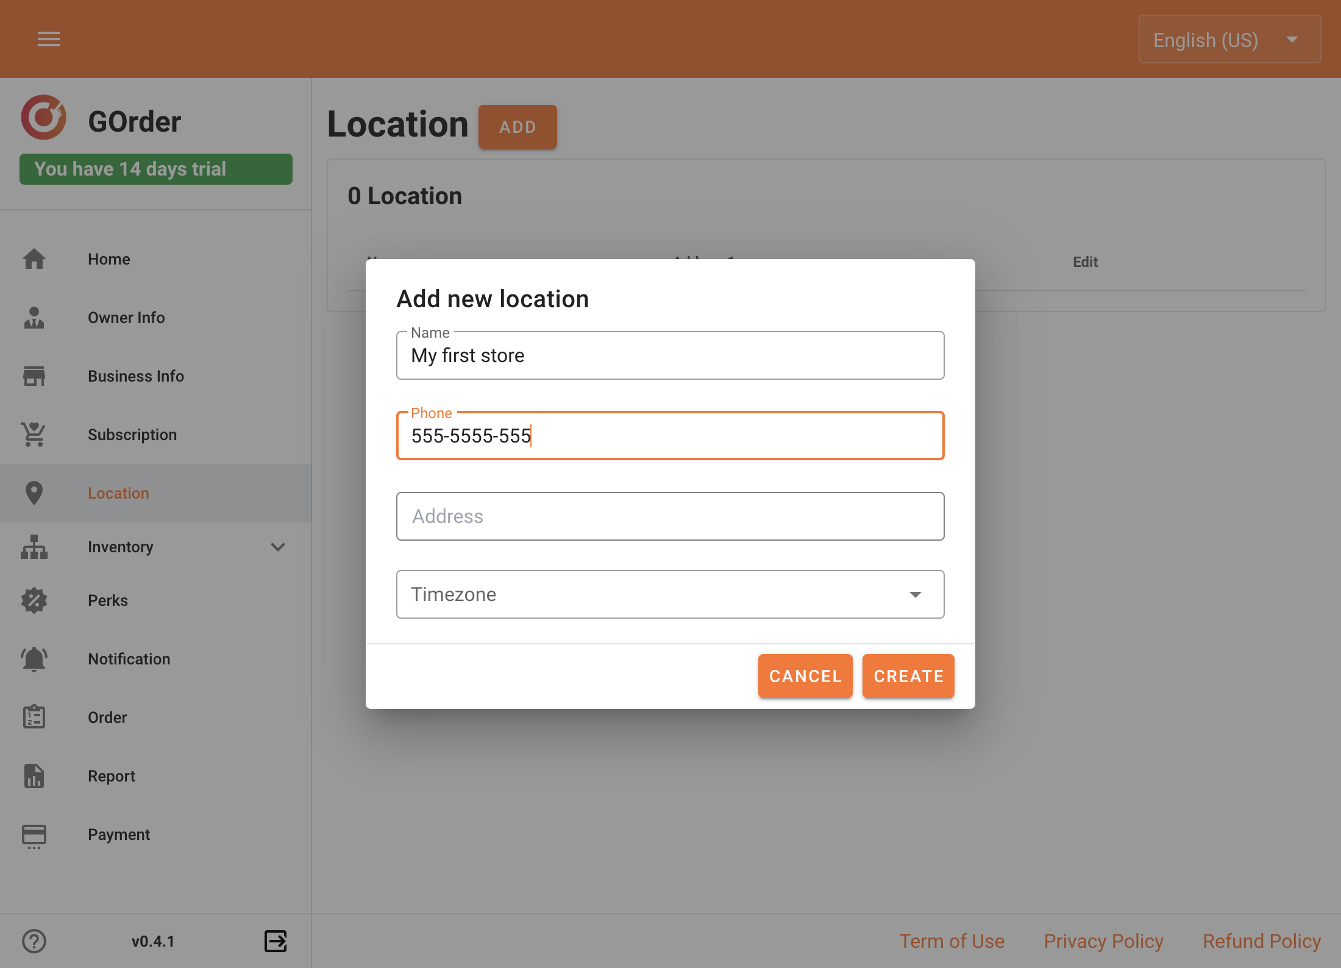This screenshot has height=968, width=1341.
Task: Click the Edit column header
Action: click(x=1085, y=262)
